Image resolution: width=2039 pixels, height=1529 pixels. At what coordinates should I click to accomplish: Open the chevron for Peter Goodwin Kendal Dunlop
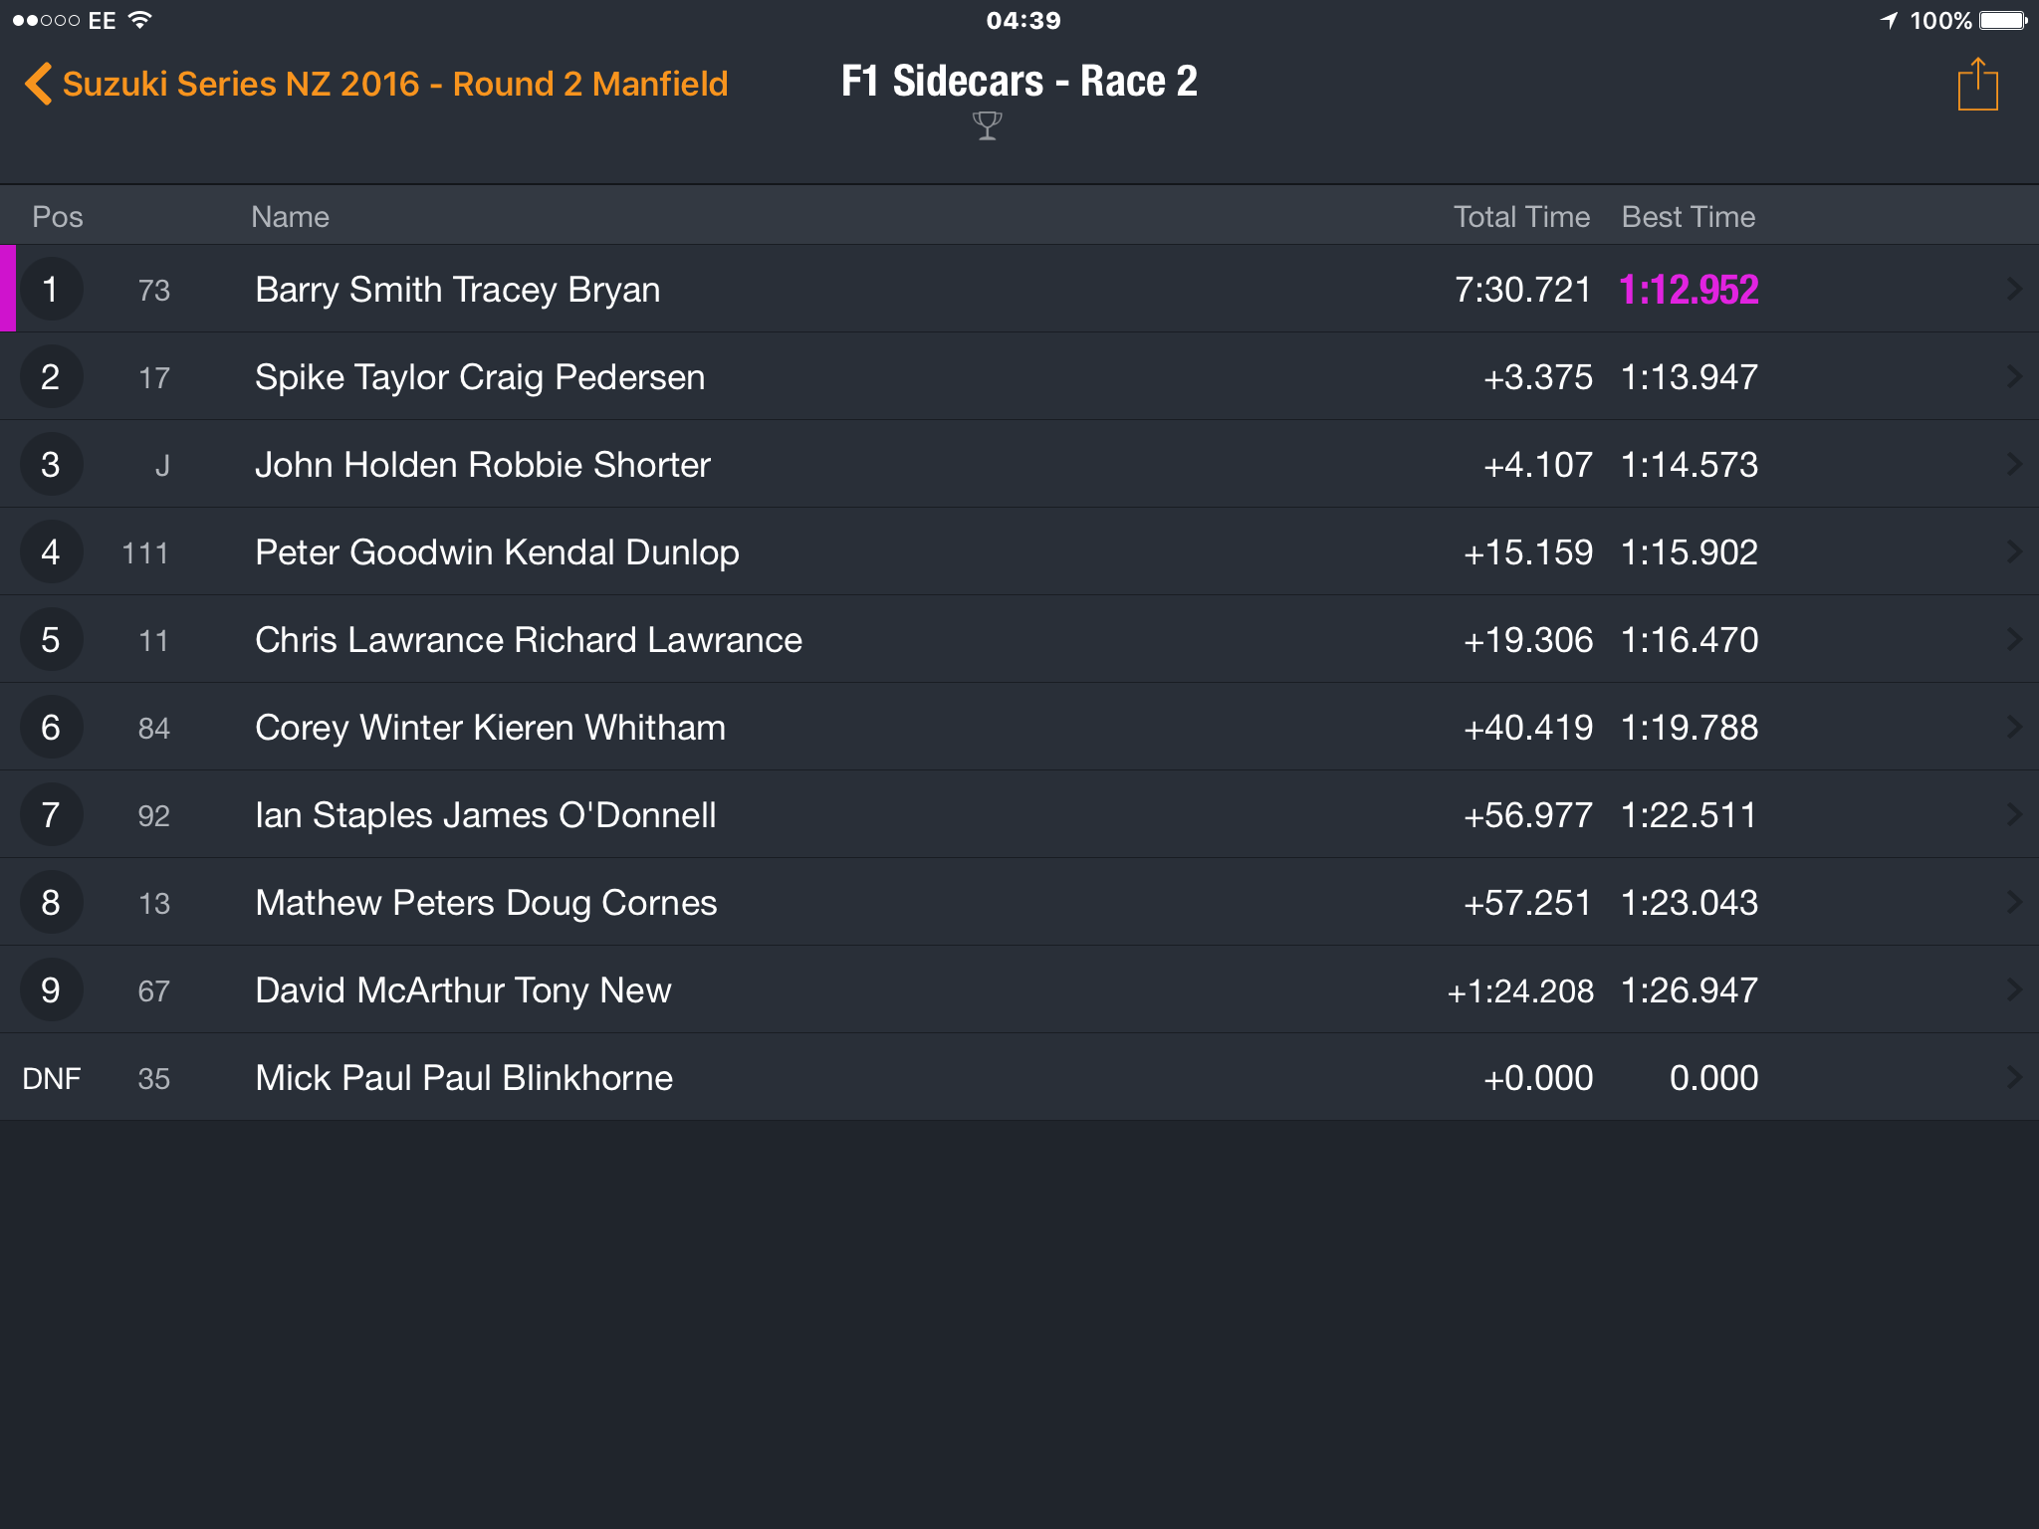click(2013, 551)
